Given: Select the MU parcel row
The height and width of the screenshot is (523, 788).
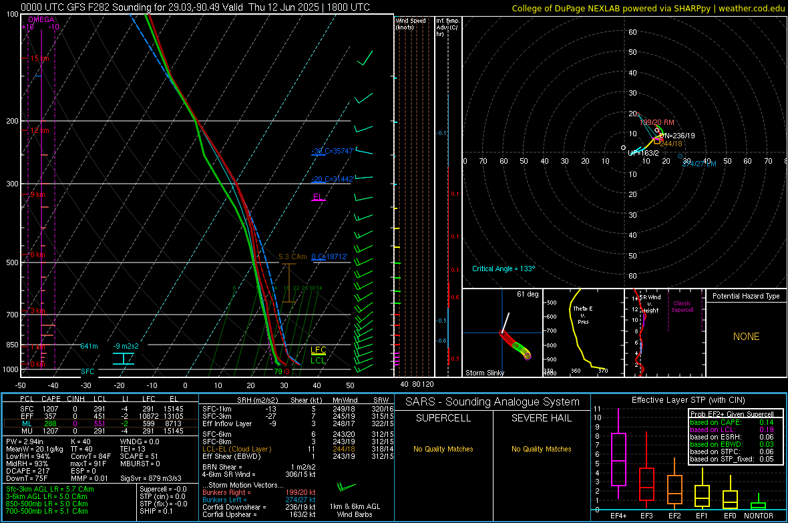Looking at the screenshot, I should [x=101, y=430].
